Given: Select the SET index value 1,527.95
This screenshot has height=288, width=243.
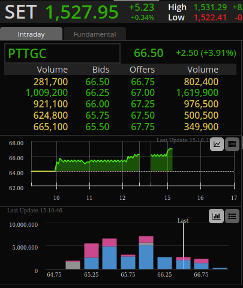Looking at the screenshot, I should tap(82, 13).
